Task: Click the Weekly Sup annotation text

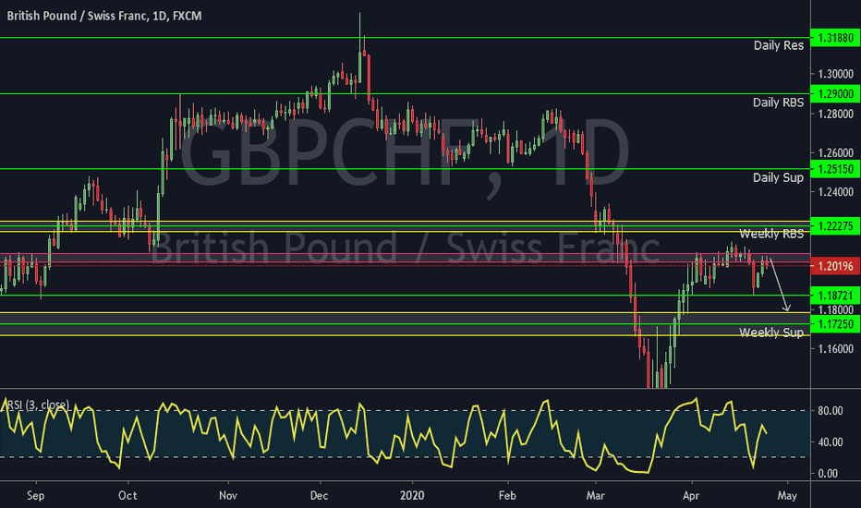Action: click(x=771, y=333)
